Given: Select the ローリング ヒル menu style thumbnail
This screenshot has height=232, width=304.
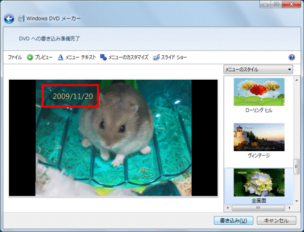Looking at the screenshot, I should pos(259,92).
